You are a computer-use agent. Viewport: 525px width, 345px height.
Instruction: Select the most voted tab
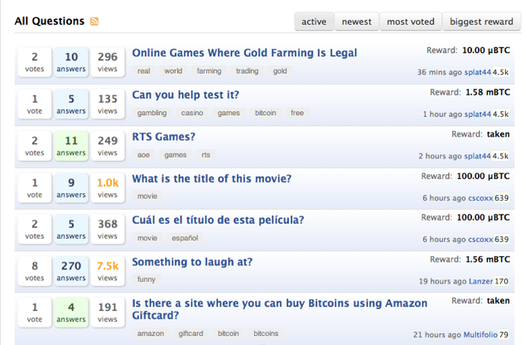411,22
